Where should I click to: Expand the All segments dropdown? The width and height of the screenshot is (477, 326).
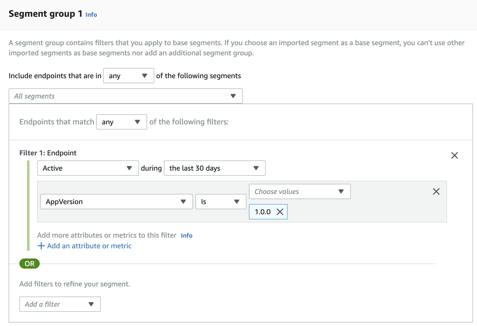tap(125, 96)
